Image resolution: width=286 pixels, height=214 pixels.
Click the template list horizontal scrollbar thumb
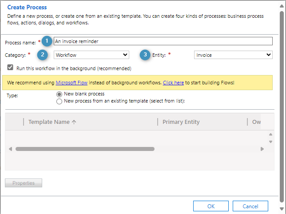coord(85,149)
